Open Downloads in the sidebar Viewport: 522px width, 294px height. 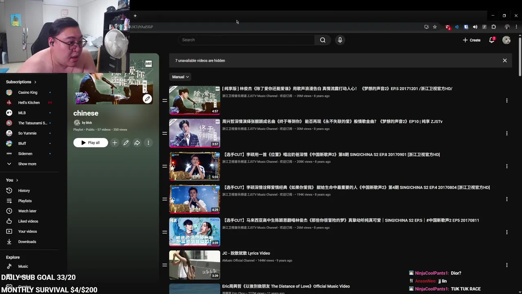pos(27,242)
